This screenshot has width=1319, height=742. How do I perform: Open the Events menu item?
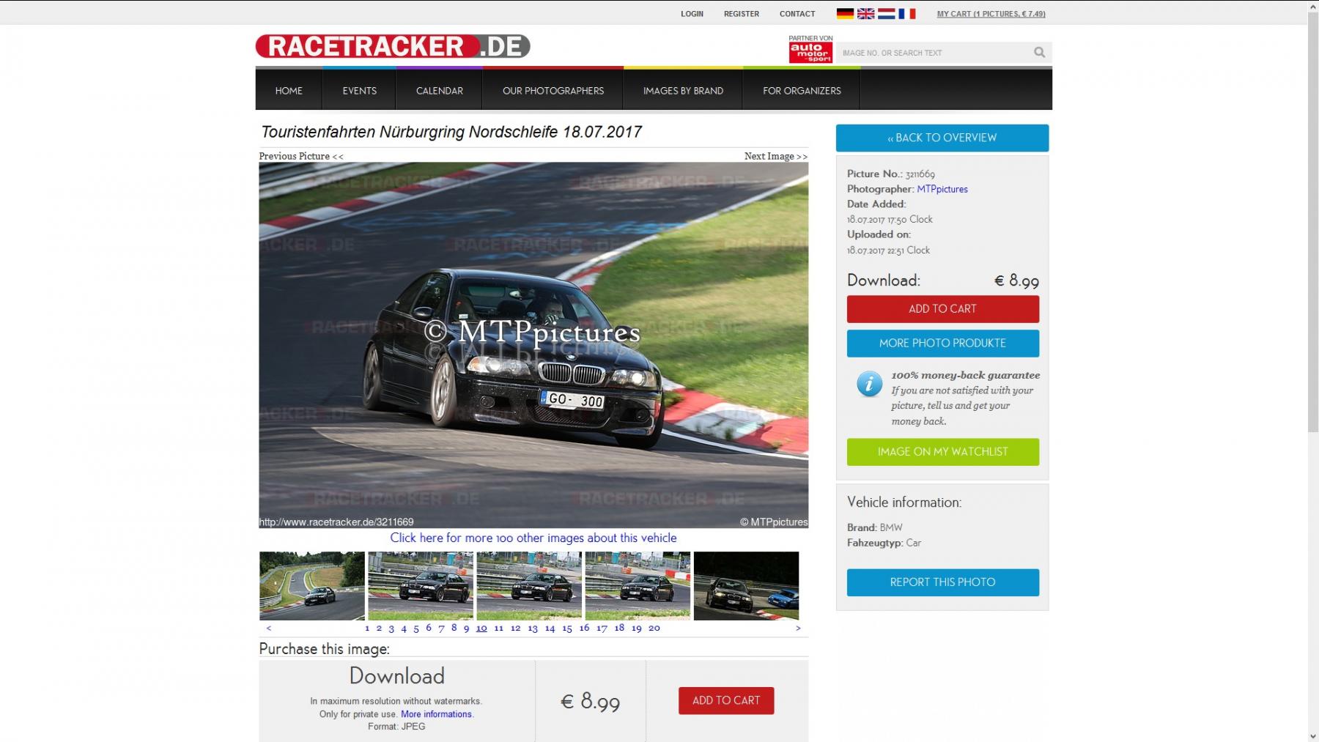click(x=359, y=91)
